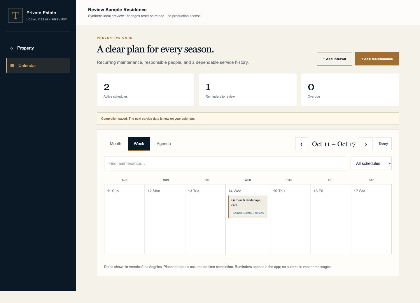
Task: Open the All schedules dropdown
Action: 371,163
